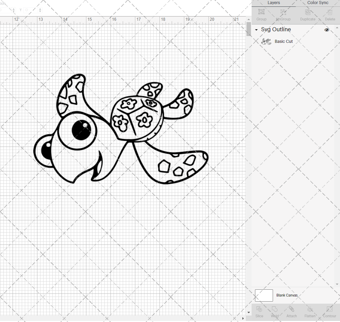Click the canvas vertical scrollbar up arrow
The image size is (340, 322).
click(x=249, y=19)
